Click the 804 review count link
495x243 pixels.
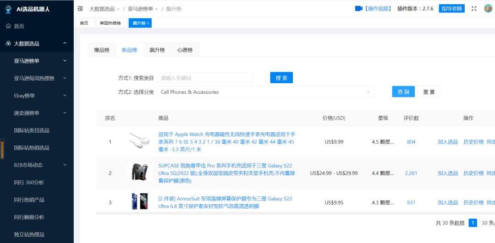pos(411,142)
